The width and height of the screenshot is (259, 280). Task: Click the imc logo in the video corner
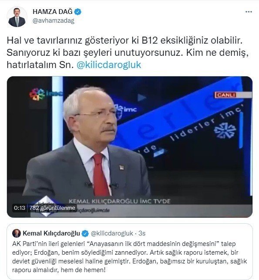point(46,94)
